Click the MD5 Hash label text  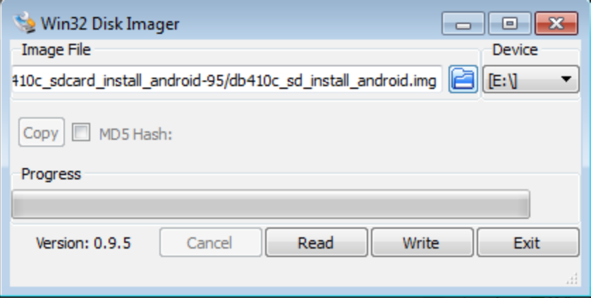point(135,134)
